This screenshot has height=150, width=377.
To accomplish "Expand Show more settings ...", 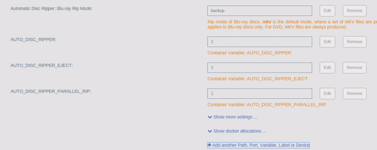I will point(233,117).
